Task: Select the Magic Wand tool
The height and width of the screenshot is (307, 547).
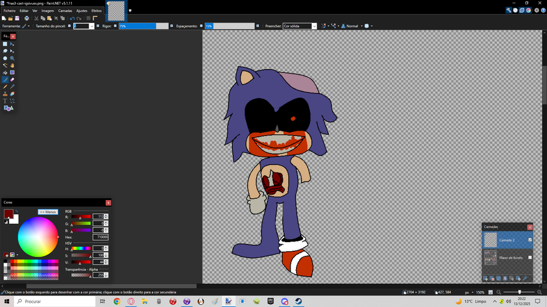Action: tap(5, 66)
